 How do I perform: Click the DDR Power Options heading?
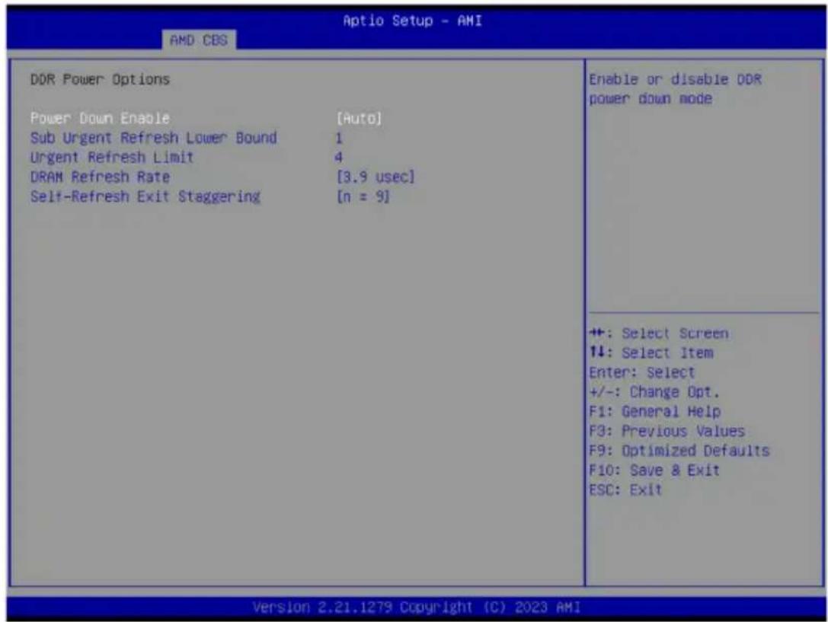(x=101, y=80)
